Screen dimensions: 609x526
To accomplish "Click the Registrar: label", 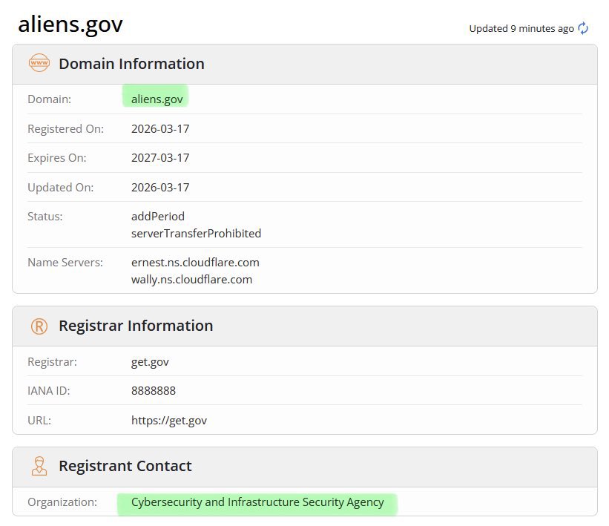I will click(x=53, y=362).
